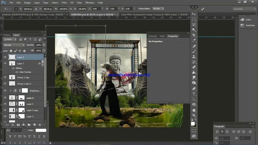
Task: Open Layers panel flyout menu
Action: (x=44, y=35)
